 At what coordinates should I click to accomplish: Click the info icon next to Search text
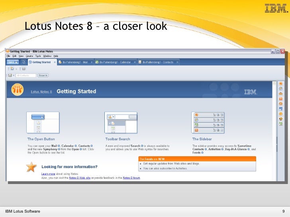coord(142,146)
